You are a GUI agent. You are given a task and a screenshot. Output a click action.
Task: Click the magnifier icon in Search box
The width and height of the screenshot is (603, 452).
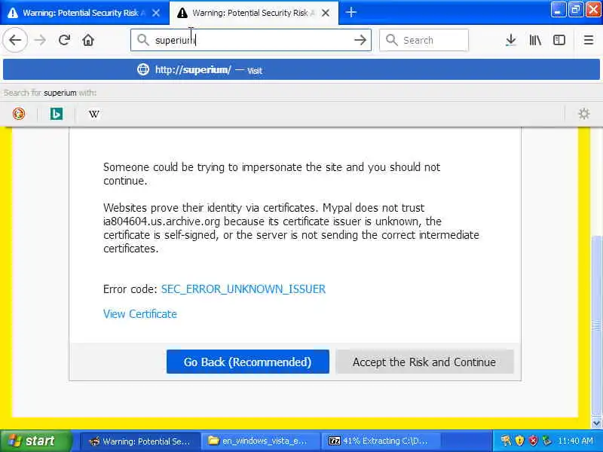[x=391, y=40]
